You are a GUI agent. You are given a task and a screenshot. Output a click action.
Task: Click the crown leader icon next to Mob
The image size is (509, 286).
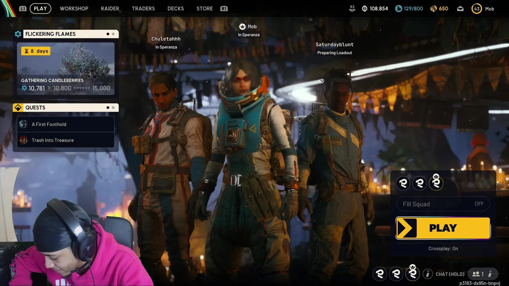click(242, 27)
